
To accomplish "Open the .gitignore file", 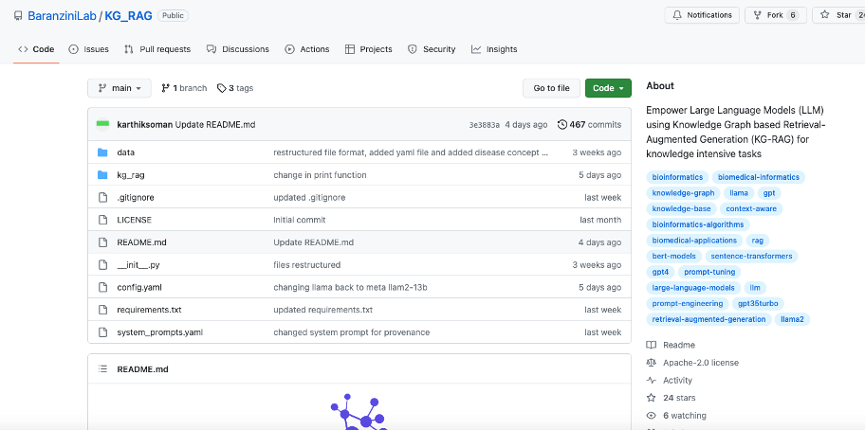I will point(135,197).
